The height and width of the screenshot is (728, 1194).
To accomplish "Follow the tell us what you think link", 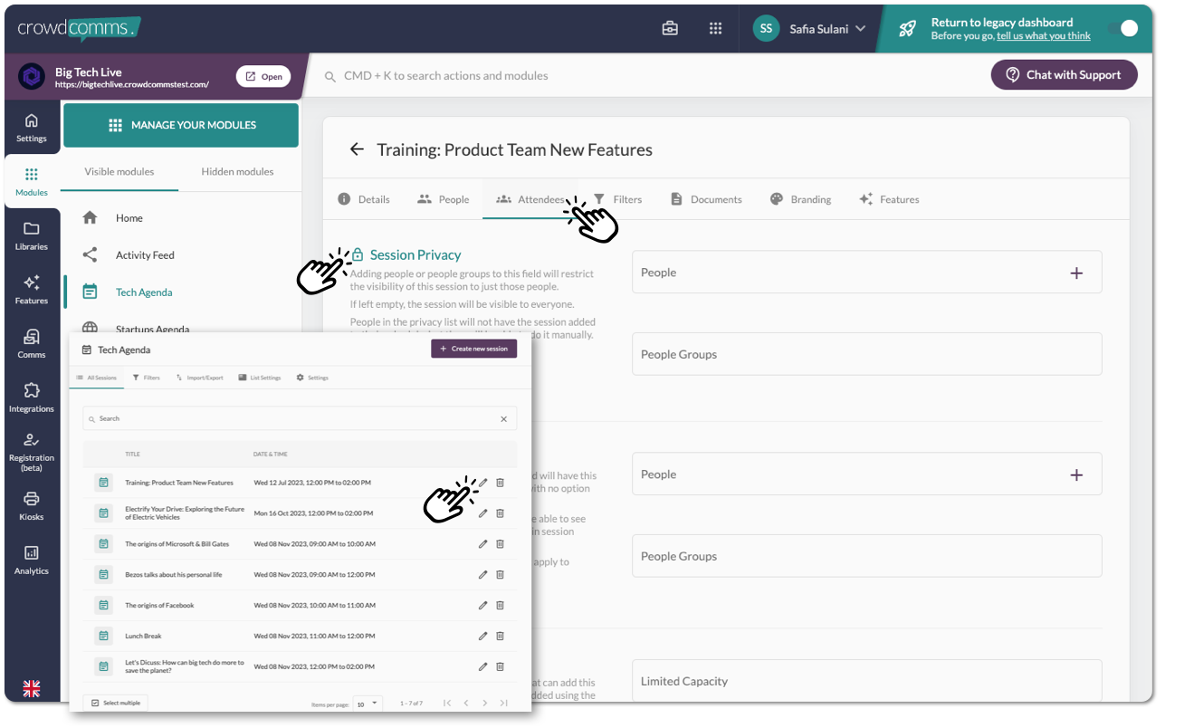I will click(1044, 36).
